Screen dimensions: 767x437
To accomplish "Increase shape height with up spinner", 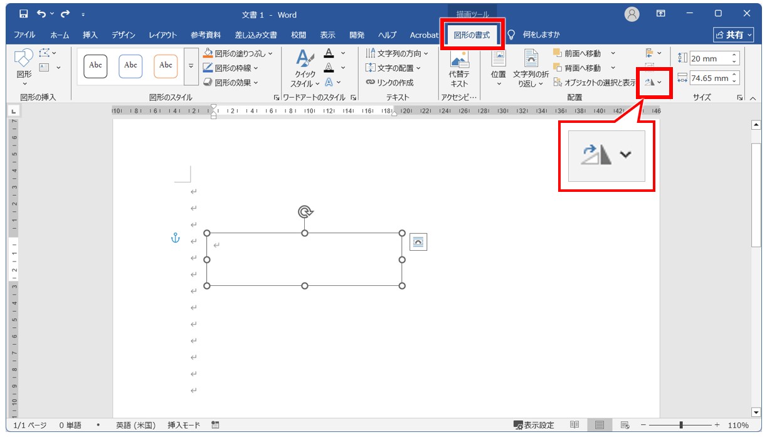I will click(x=735, y=55).
